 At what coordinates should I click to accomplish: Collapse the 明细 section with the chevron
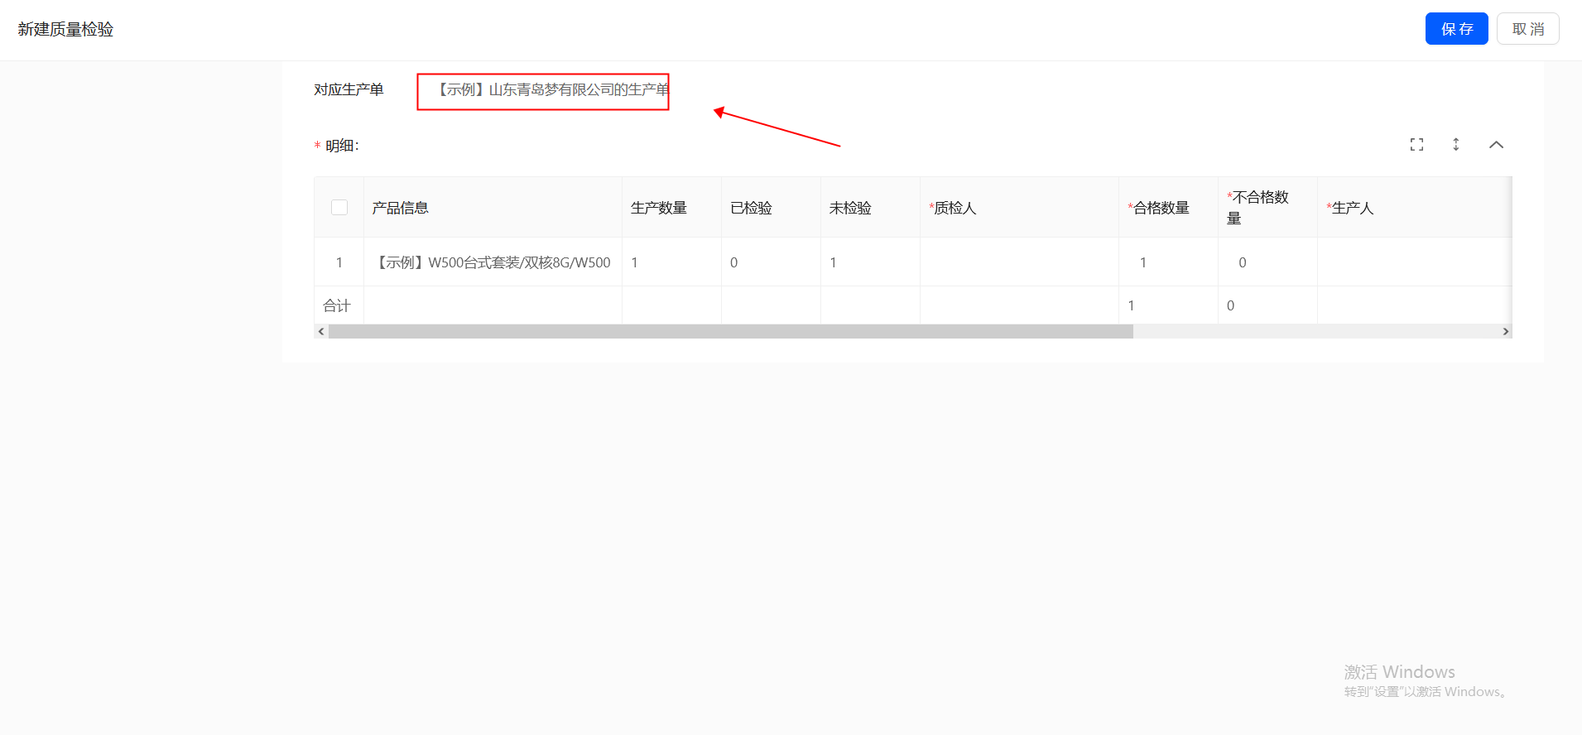(x=1496, y=145)
